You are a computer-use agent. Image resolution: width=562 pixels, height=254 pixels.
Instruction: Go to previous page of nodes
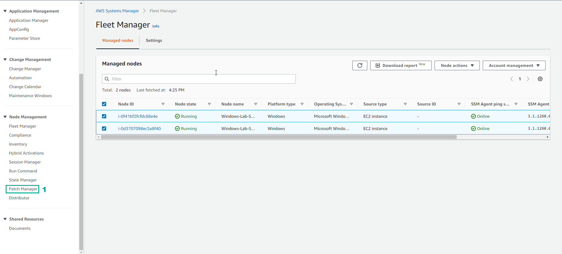coord(511,79)
